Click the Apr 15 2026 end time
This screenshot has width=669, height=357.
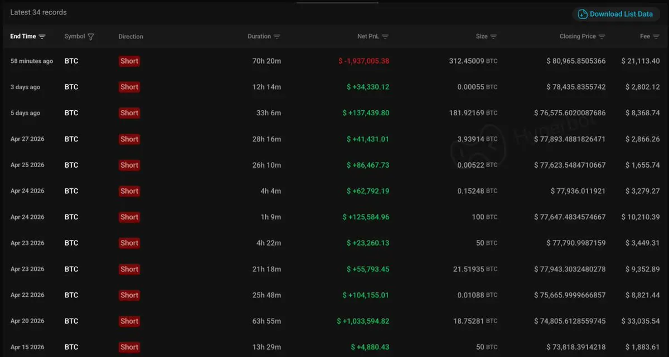click(x=27, y=347)
